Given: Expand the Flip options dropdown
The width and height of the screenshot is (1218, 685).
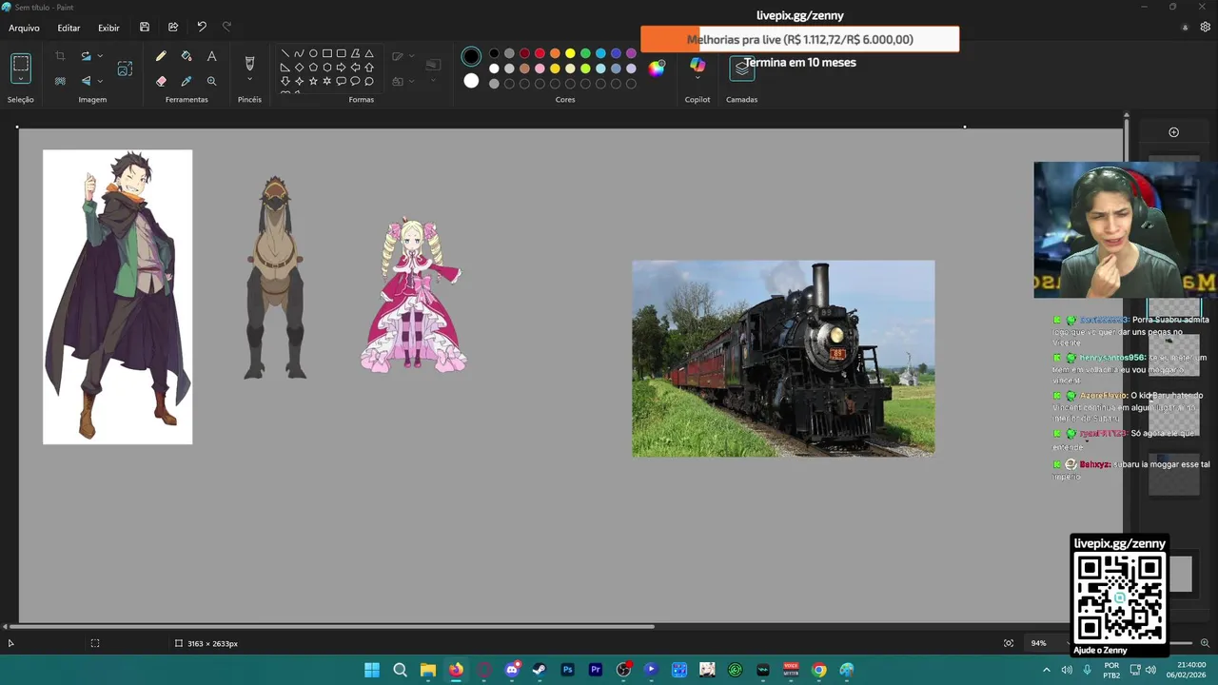Looking at the screenshot, I should pyautogui.click(x=100, y=82).
